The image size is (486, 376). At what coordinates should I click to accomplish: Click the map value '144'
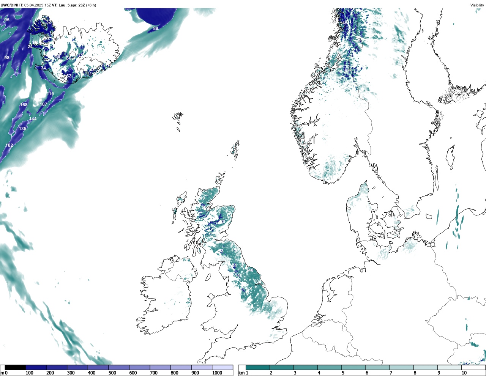(33, 119)
